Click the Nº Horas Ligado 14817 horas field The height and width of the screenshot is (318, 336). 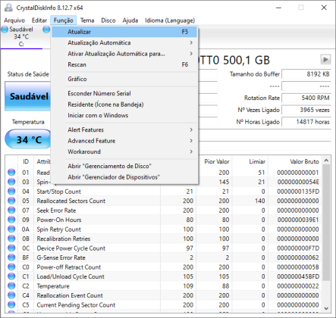click(x=306, y=122)
